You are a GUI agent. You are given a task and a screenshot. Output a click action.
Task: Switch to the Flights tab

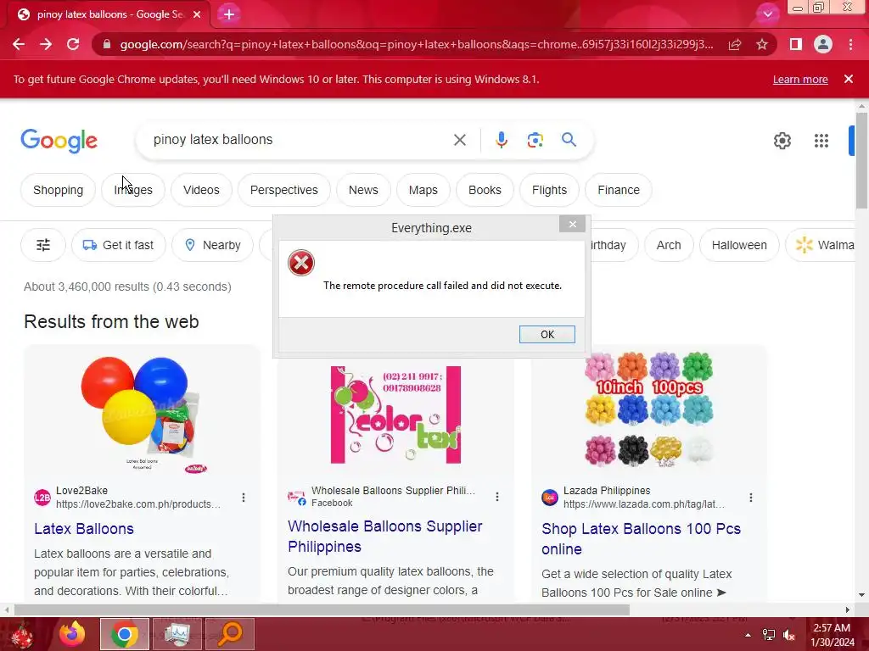coord(549,190)
